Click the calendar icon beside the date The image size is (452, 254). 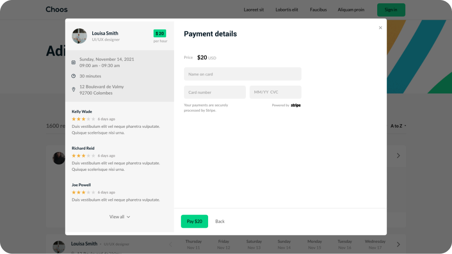(74, 62)
